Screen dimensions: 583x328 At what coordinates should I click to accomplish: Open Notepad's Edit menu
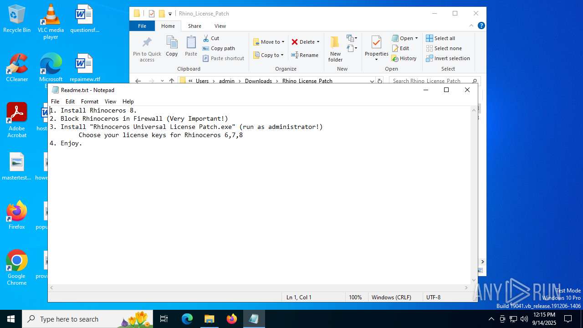coord(70,102)
